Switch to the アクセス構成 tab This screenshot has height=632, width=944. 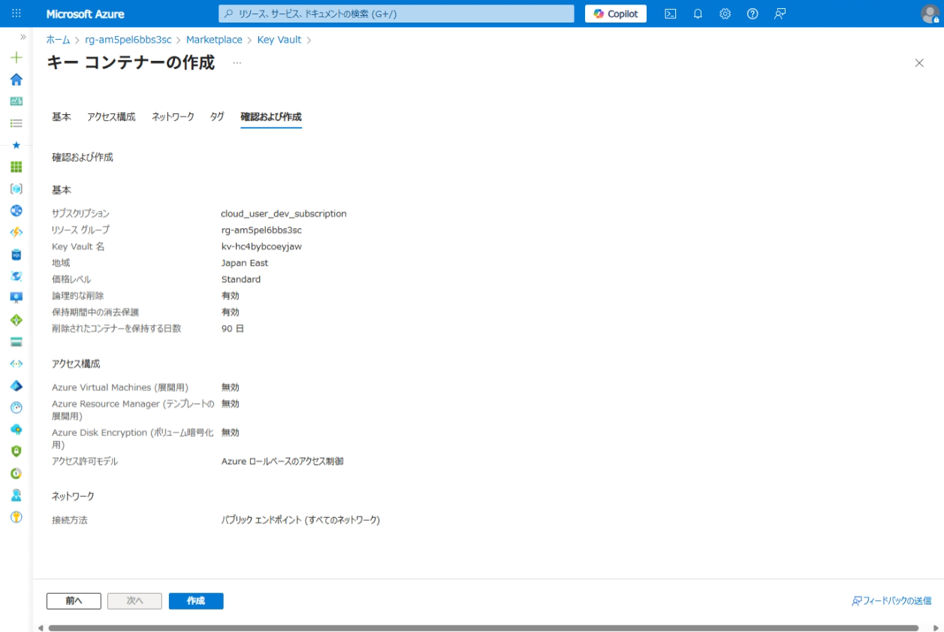111,117
